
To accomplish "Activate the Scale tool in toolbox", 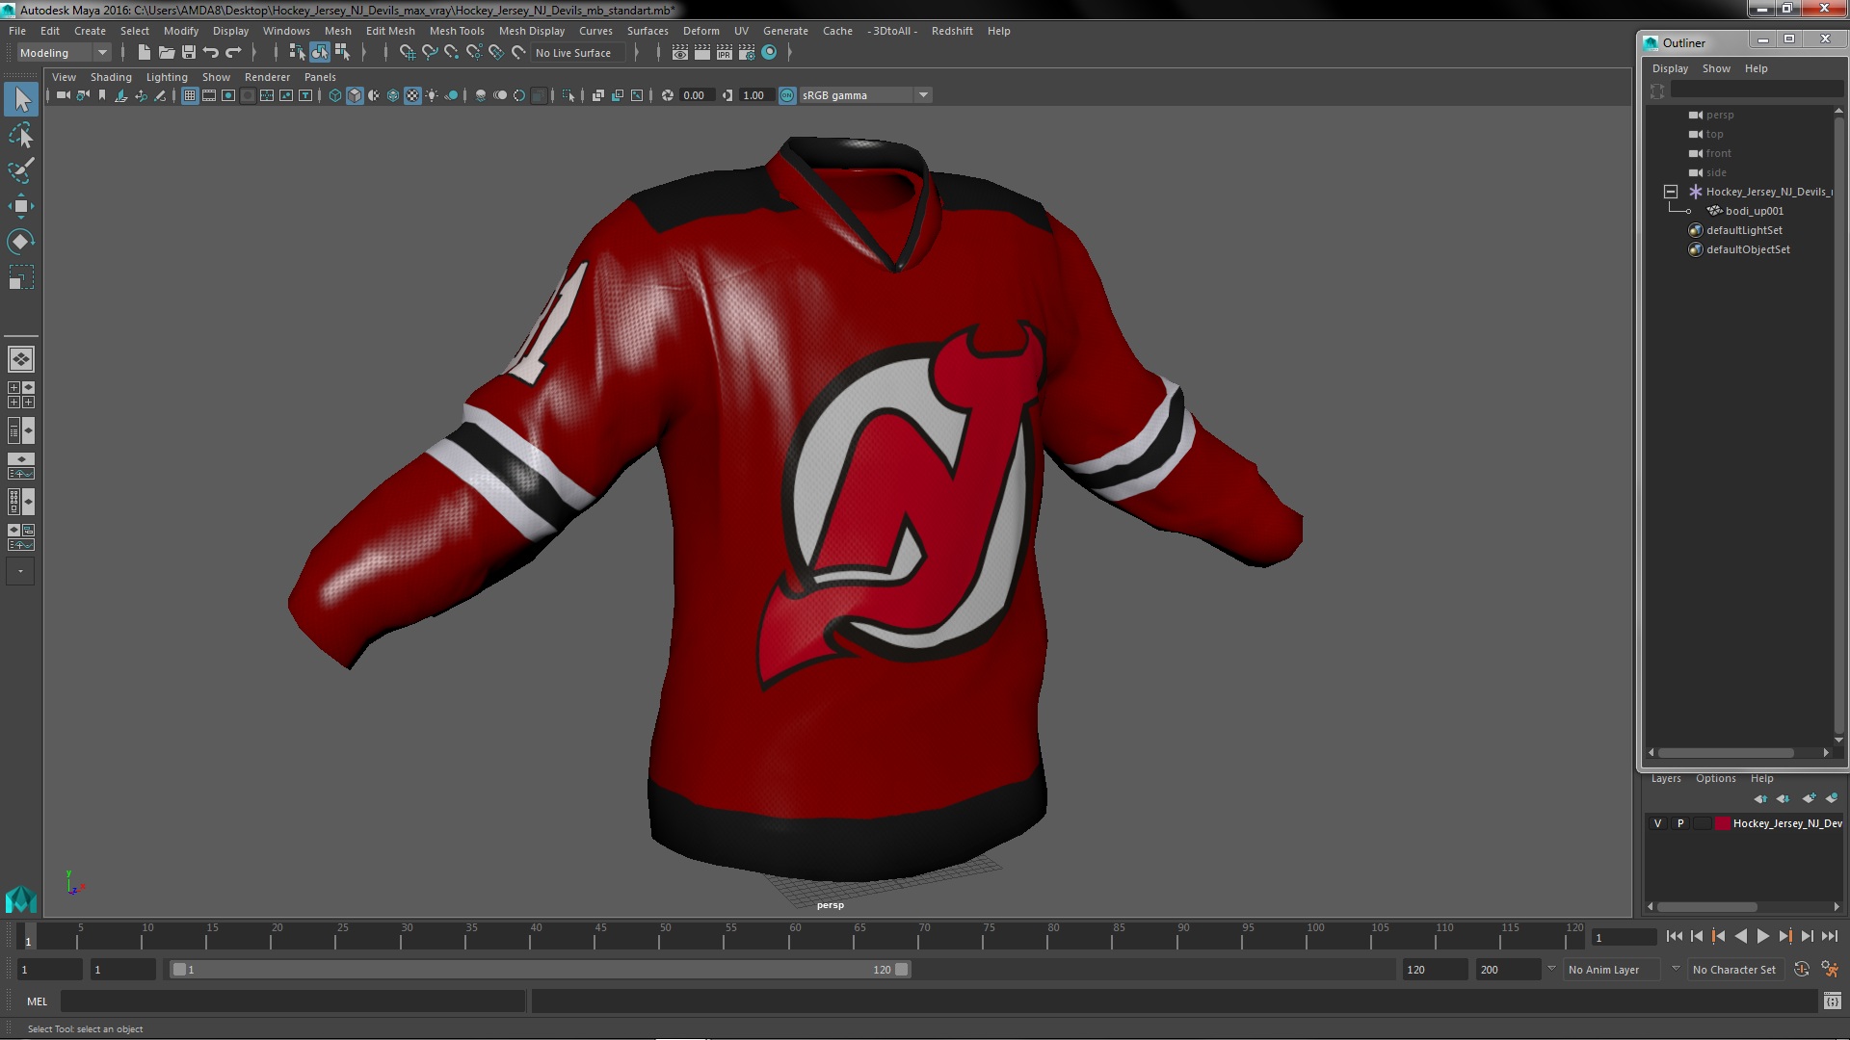I will (21, 277).
